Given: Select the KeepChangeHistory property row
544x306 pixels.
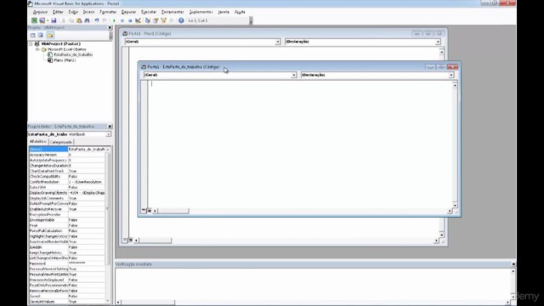Looking at the screenshot, I should click(x=66, y=252).
